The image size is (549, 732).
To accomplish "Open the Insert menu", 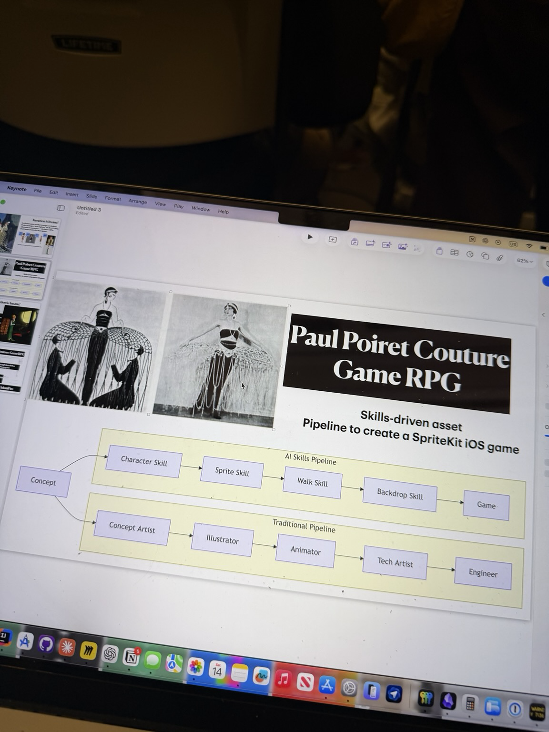I will 72,194.
